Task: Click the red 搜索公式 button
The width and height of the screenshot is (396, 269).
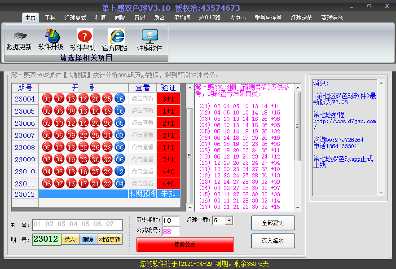Action: [185, 244]
